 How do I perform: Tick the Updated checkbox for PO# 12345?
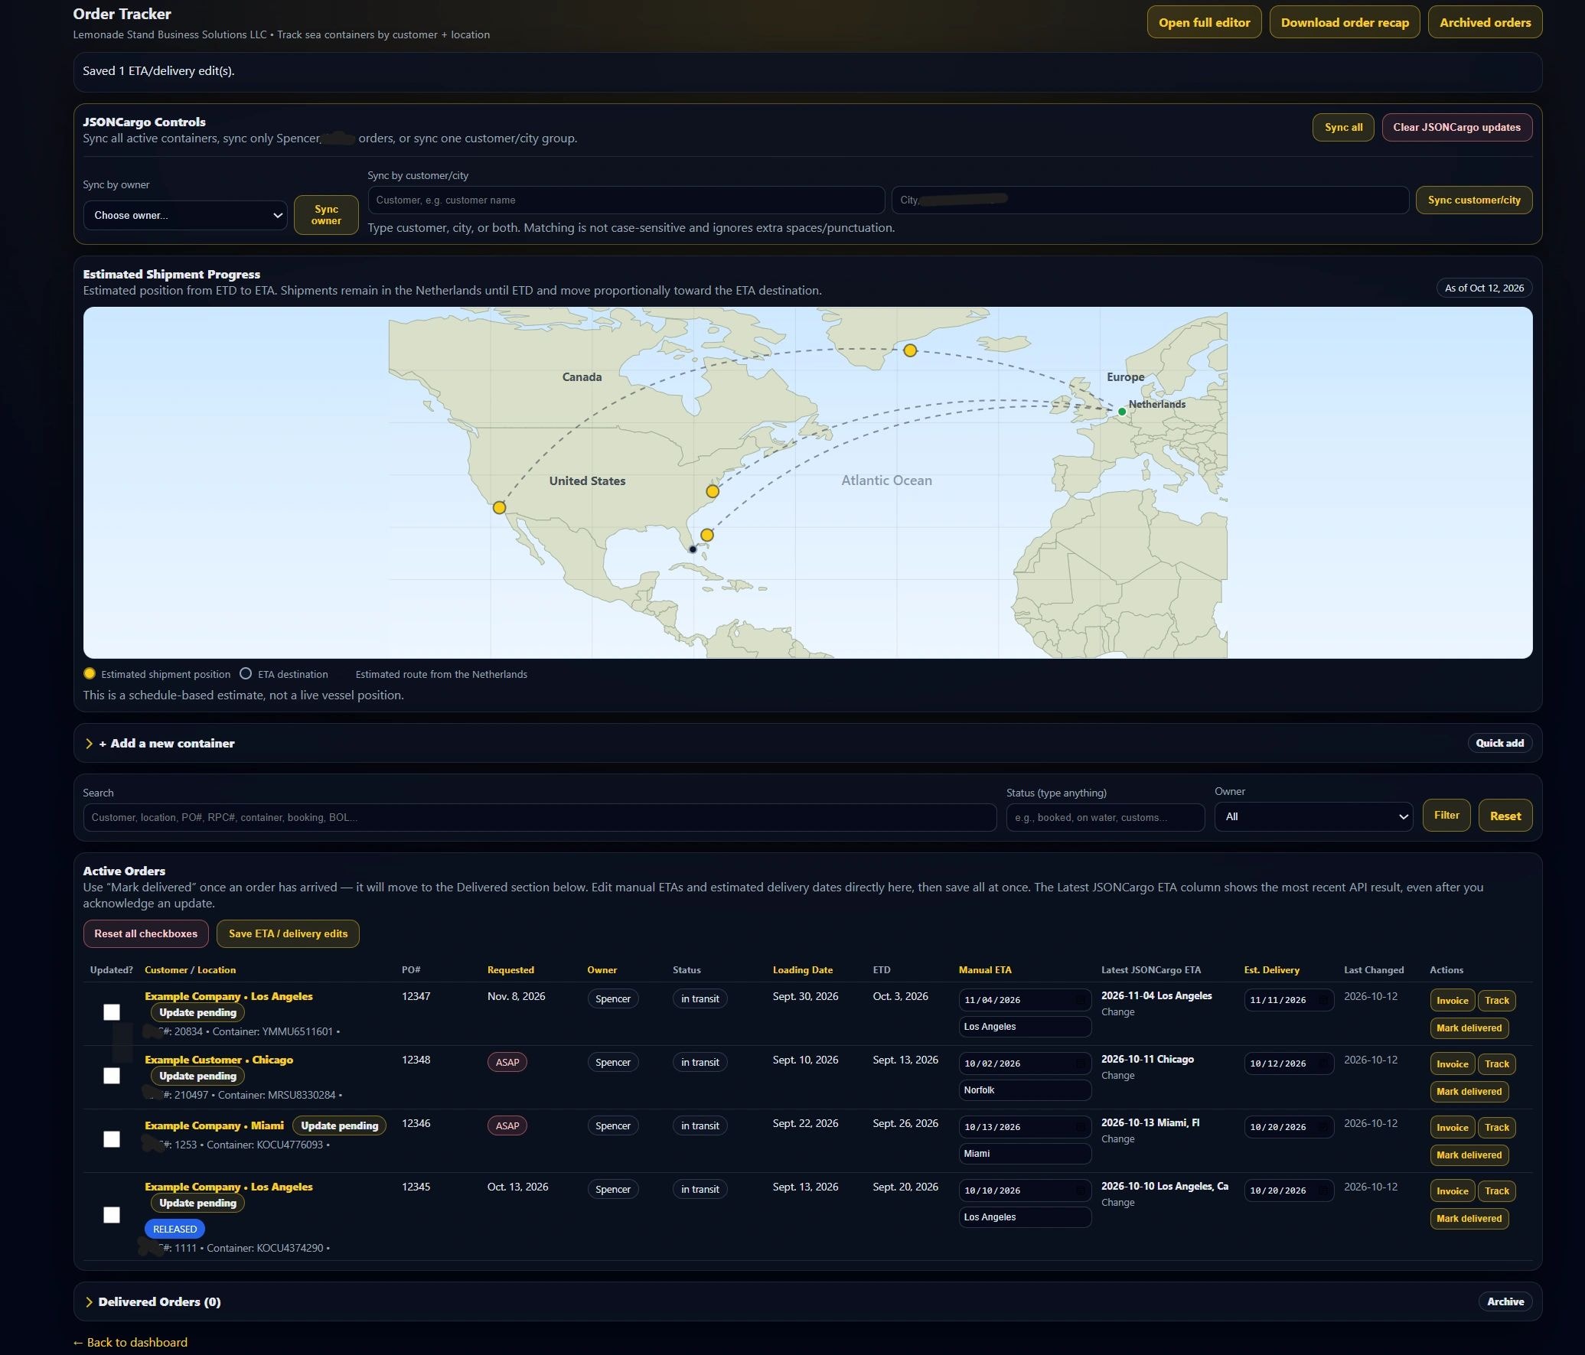(x=112, y=1215)
